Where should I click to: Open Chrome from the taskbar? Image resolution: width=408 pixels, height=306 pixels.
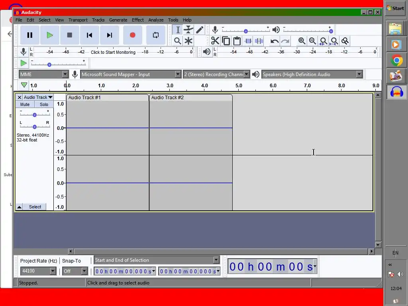(396, 61)
